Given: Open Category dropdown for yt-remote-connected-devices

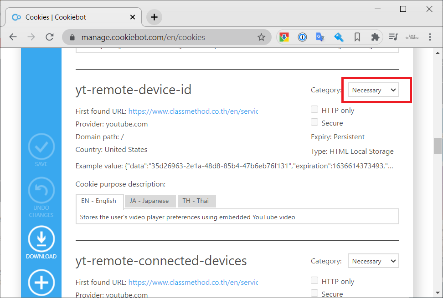Looking at the screenshot, I should pyautogui.click(x=373, y=261).
